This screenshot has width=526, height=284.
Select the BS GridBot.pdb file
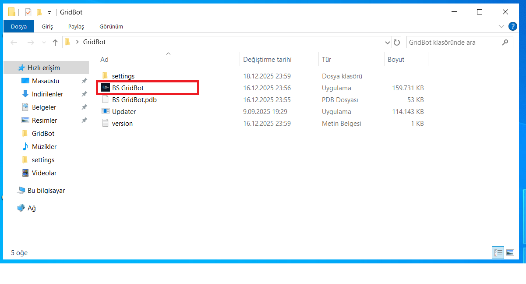click(134, 100)
